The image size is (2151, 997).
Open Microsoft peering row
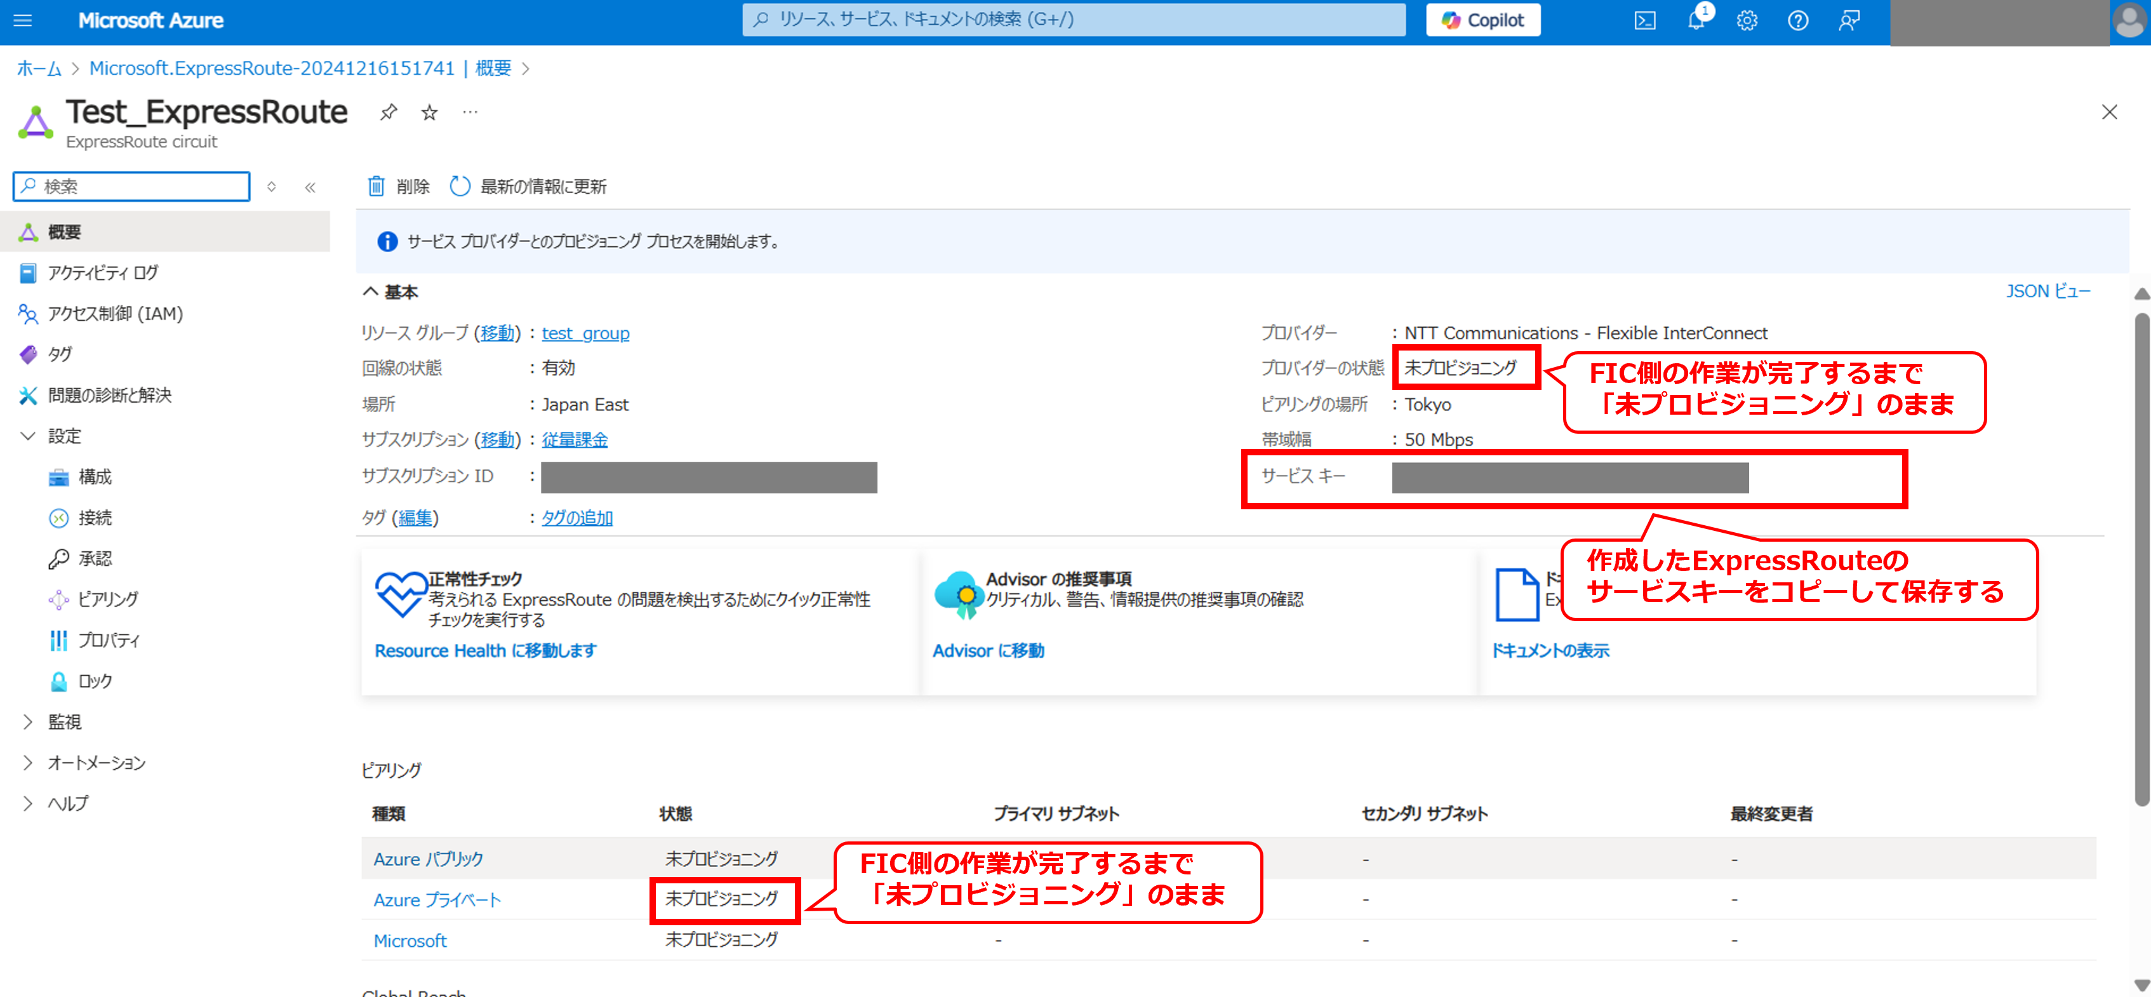410,941
